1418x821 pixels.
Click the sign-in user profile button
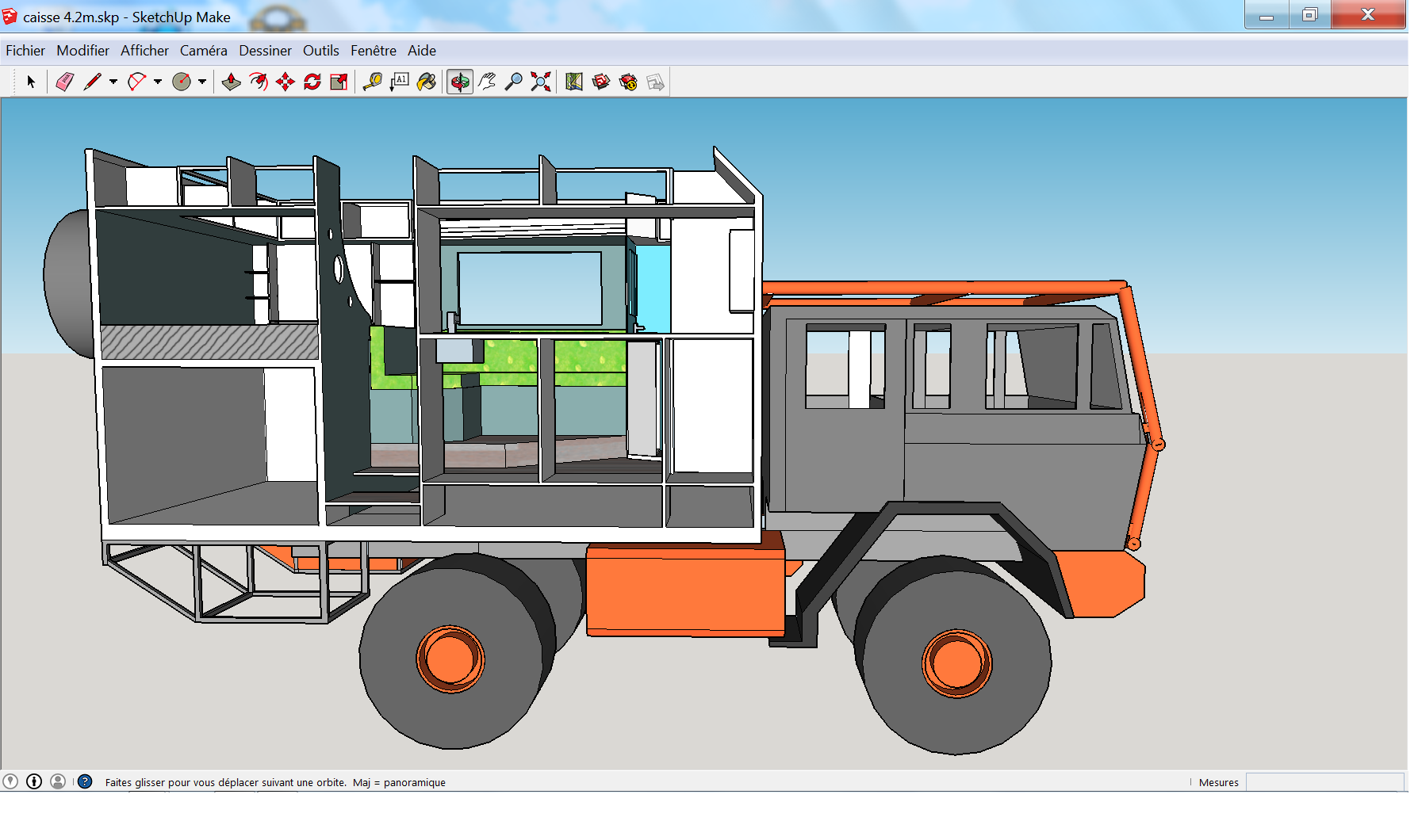[x=58, y=781]
